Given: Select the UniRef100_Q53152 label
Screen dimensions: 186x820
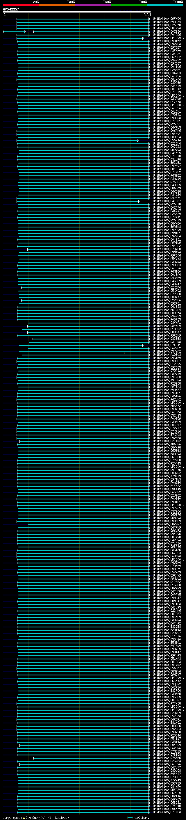Looking at the screenshot, I should click(167, 41).
